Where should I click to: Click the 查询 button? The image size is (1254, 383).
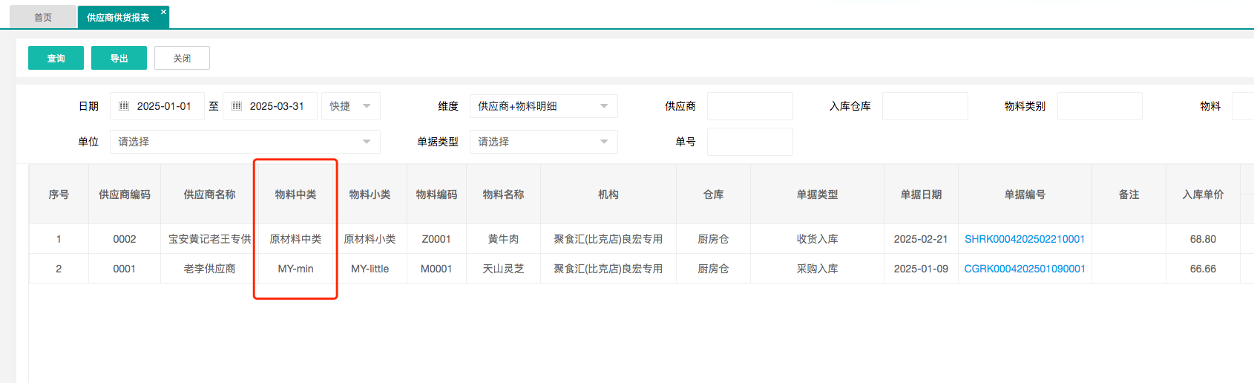pyautogui.click(x=56, y=58)
